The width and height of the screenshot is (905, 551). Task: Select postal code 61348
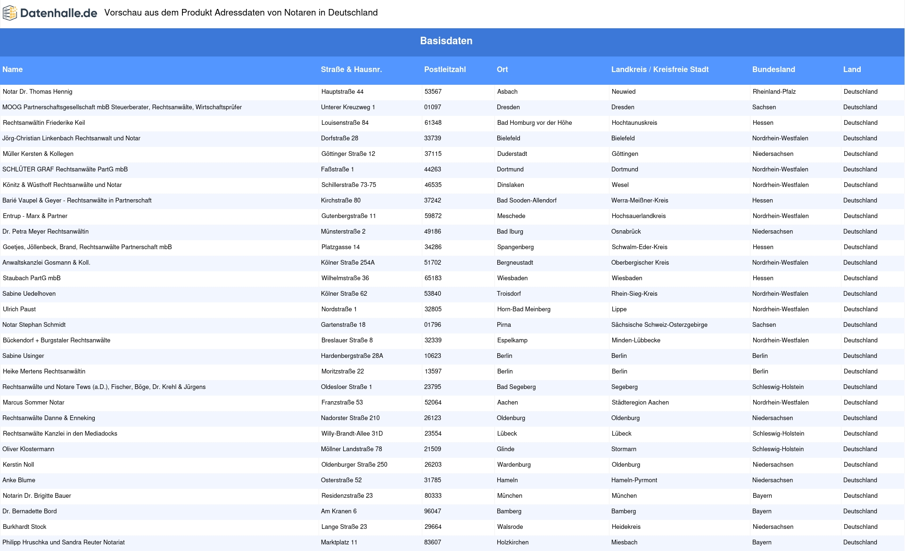tap(433, 123)
